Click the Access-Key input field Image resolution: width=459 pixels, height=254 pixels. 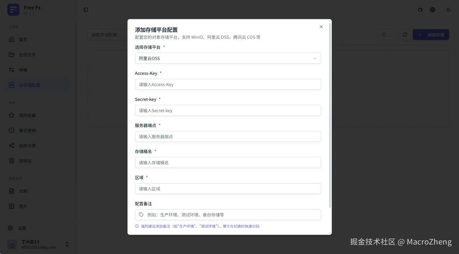[228, 84]
